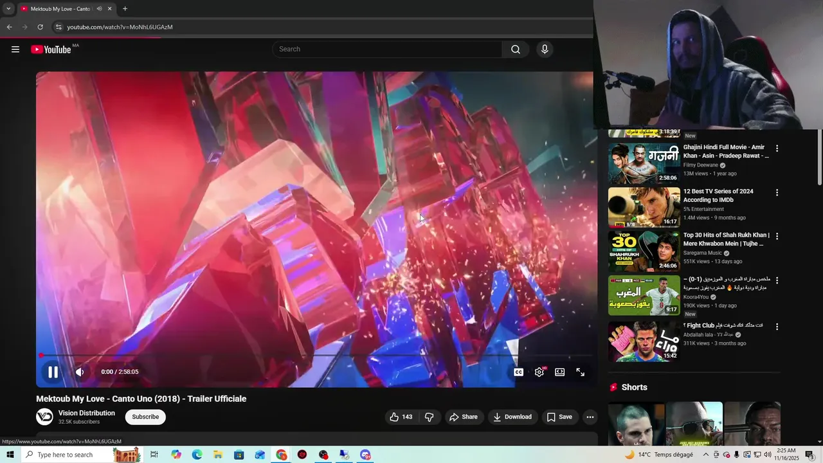Open the tab search dropdown arrow
The width and height of the screenshot is (823, 463).
click(8, 9)
